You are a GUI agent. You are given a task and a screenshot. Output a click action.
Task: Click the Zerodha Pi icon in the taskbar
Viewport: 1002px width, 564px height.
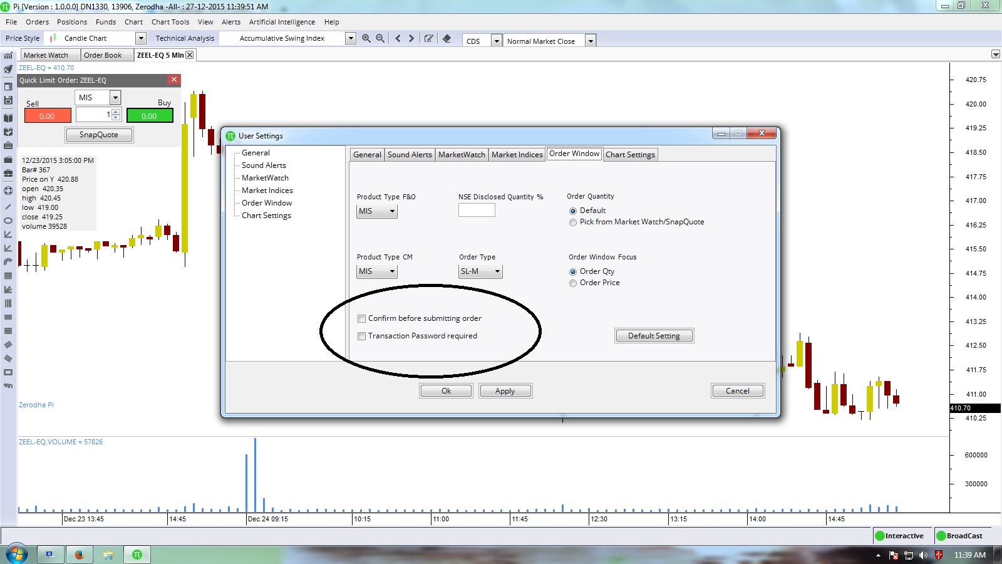pos(137,555)
